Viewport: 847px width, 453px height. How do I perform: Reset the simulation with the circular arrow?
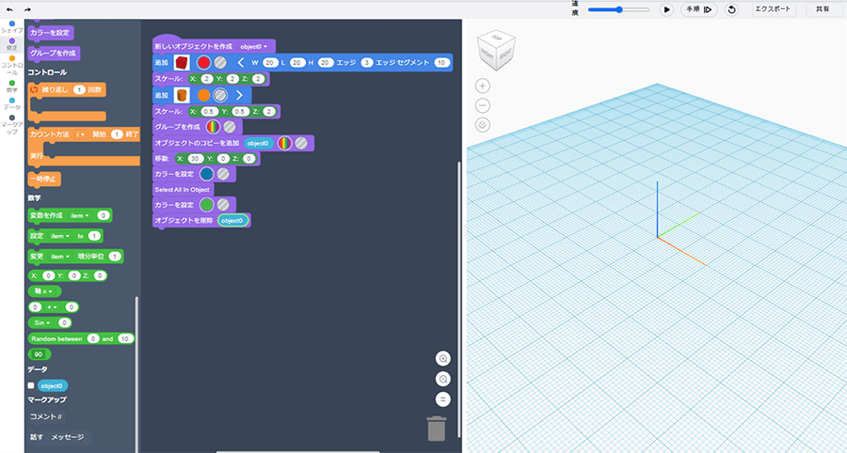[731, 9]
